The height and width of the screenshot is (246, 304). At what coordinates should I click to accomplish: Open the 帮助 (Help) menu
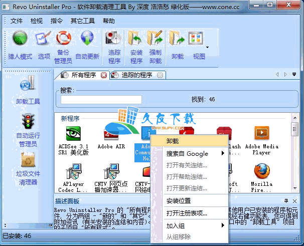pos(109,21)
